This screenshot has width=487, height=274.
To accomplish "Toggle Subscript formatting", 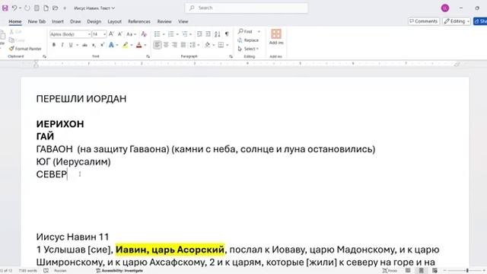I will coord(94,46).
